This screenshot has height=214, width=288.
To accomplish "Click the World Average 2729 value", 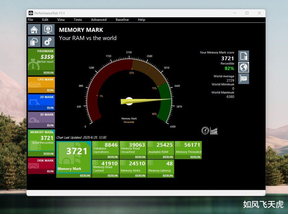I will tap(230, 80).
